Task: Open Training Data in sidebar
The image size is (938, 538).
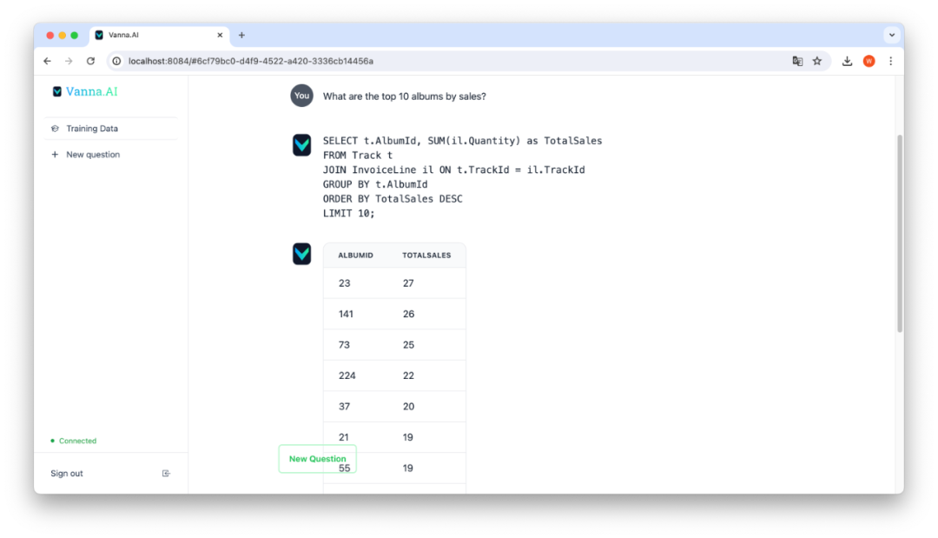Action: [x=91, y=129]
